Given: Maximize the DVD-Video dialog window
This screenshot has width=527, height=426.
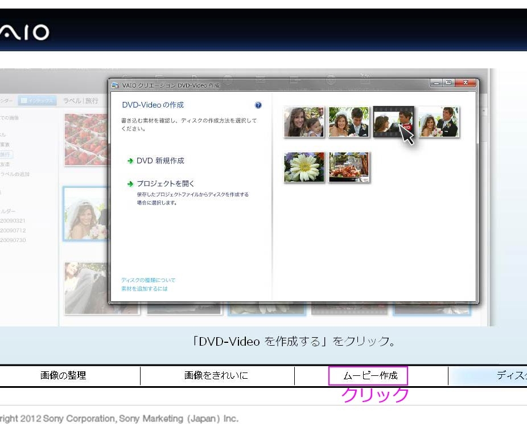Looking at the screenshot, I should (x=450, y=83).
